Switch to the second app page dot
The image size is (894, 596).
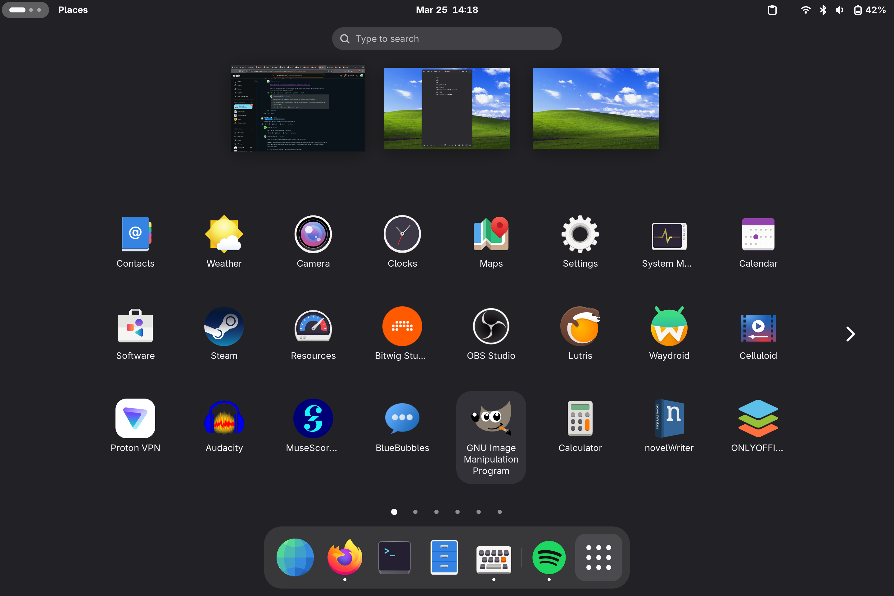point(415,512)
